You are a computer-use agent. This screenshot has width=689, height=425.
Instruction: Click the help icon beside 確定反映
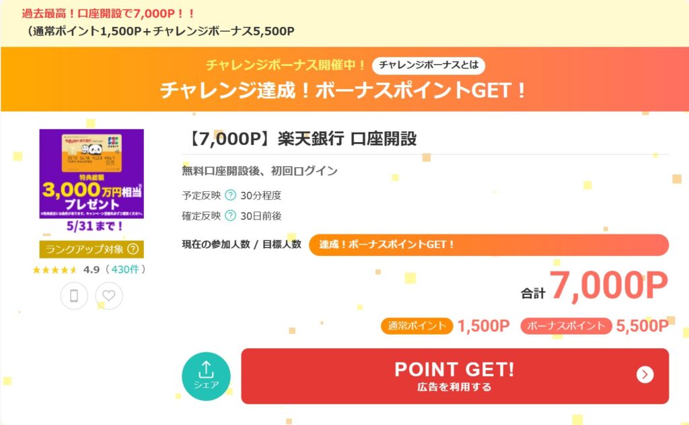(230, 216)
